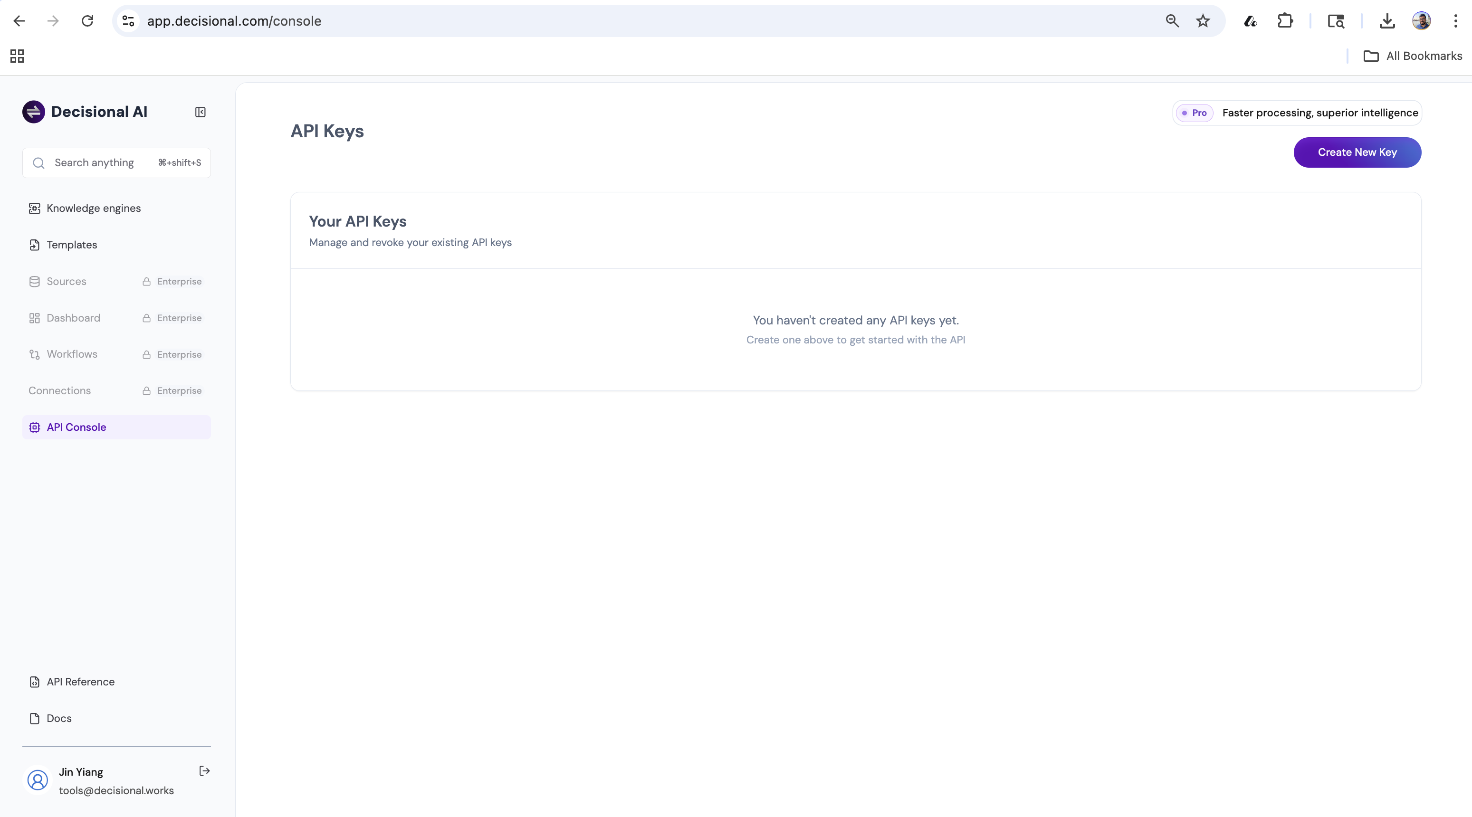Open the browser downloads icon

1387,21
